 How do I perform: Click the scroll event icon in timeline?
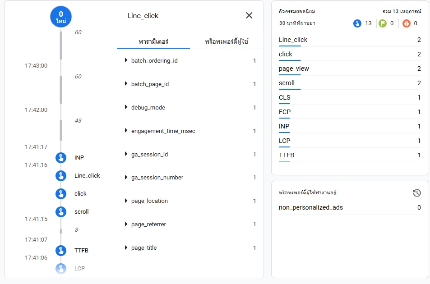tap(61, 212)
